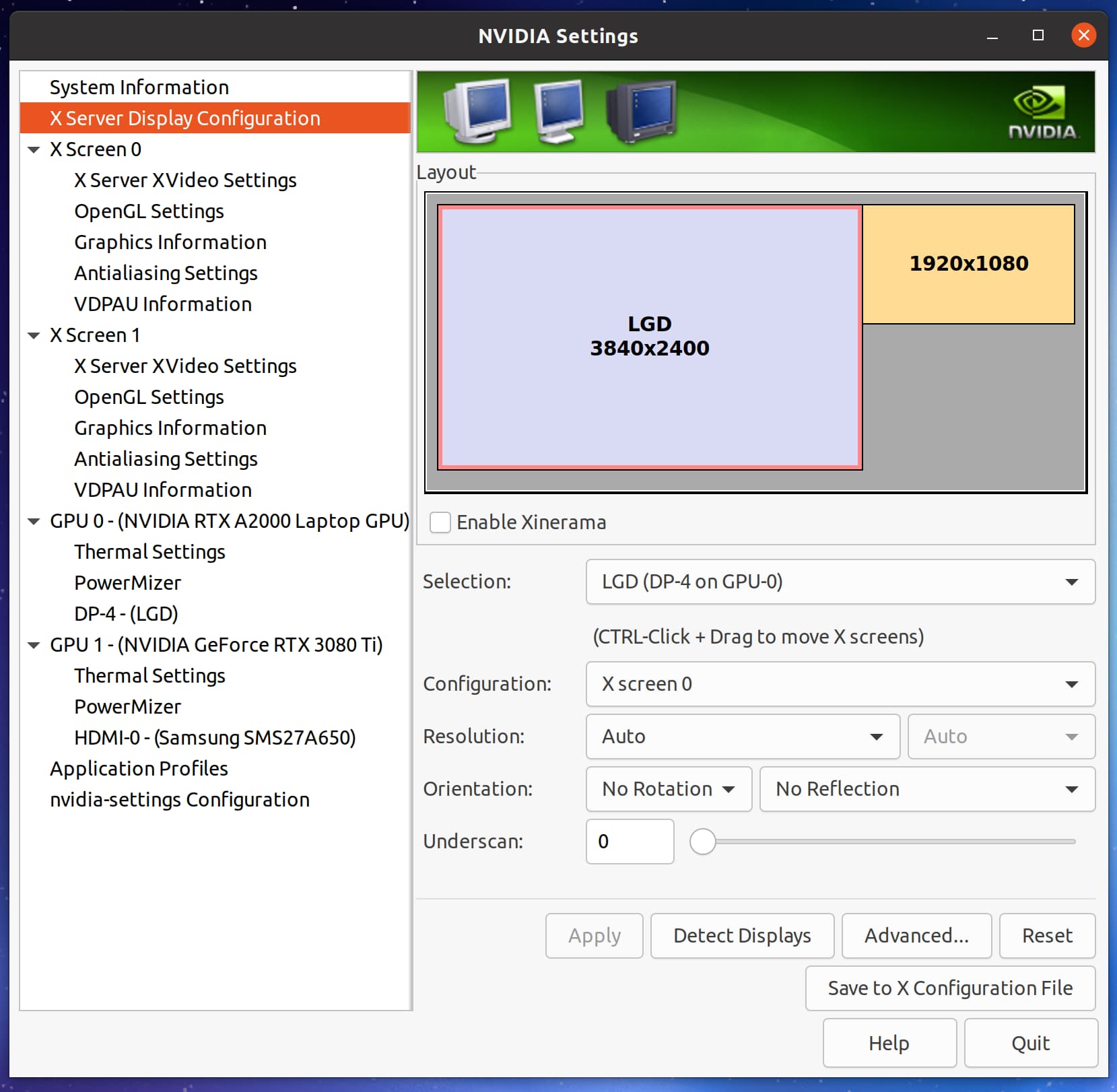The height and width of the screenshot is (1092, 1117).
Task: Open the Selection dropdown showing LGD DP-4
Action: click(840, 582)
